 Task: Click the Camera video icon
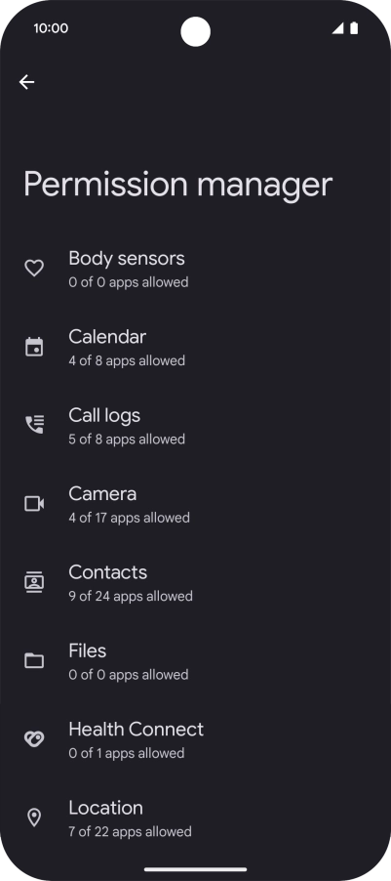coord(34,503)
